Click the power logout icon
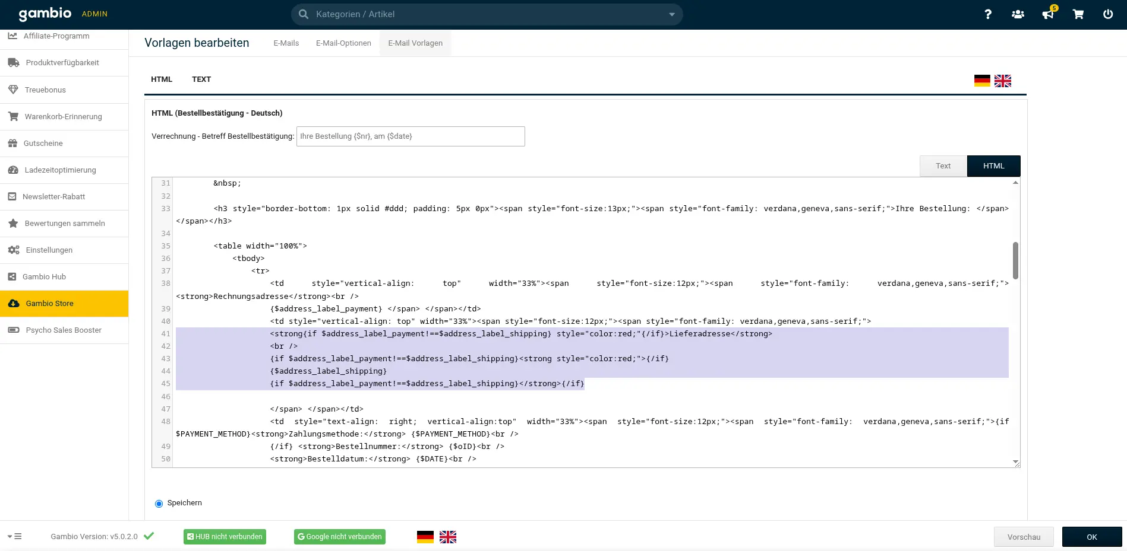Image resolution: width=1127 pixels, height=551 pixels. (1108, 14)
